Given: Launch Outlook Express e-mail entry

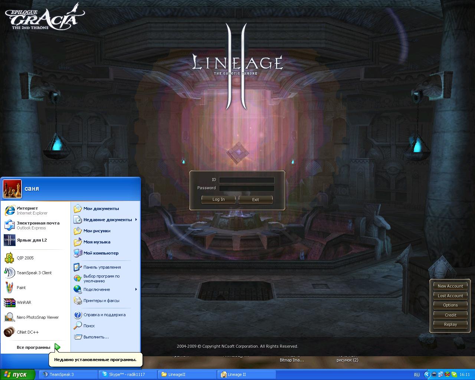Looking at the screenshot, I should pos(35,225).
